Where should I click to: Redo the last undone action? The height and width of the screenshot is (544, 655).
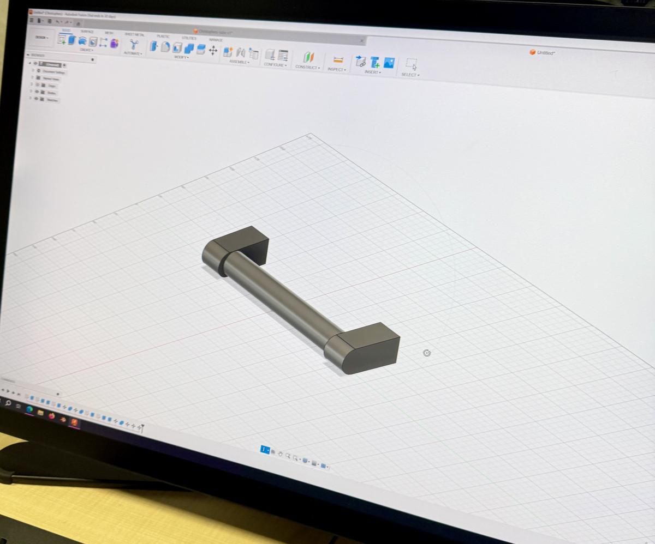point(67,22)
